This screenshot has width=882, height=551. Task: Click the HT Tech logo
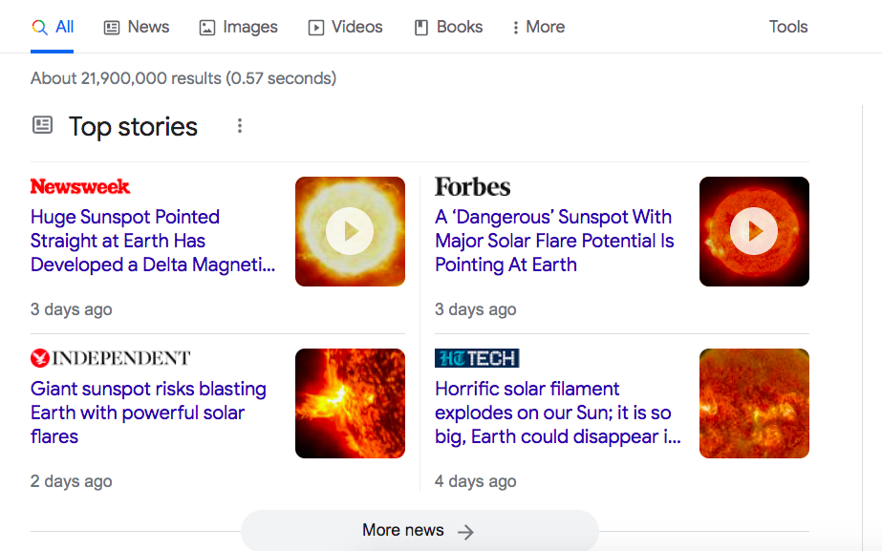point(477,358)
